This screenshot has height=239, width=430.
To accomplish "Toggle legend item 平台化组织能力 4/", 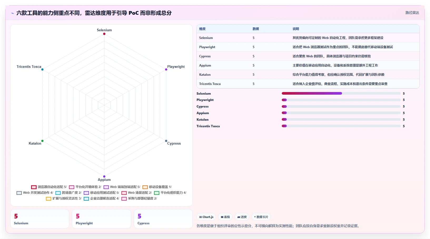I will tap(170, 193).
